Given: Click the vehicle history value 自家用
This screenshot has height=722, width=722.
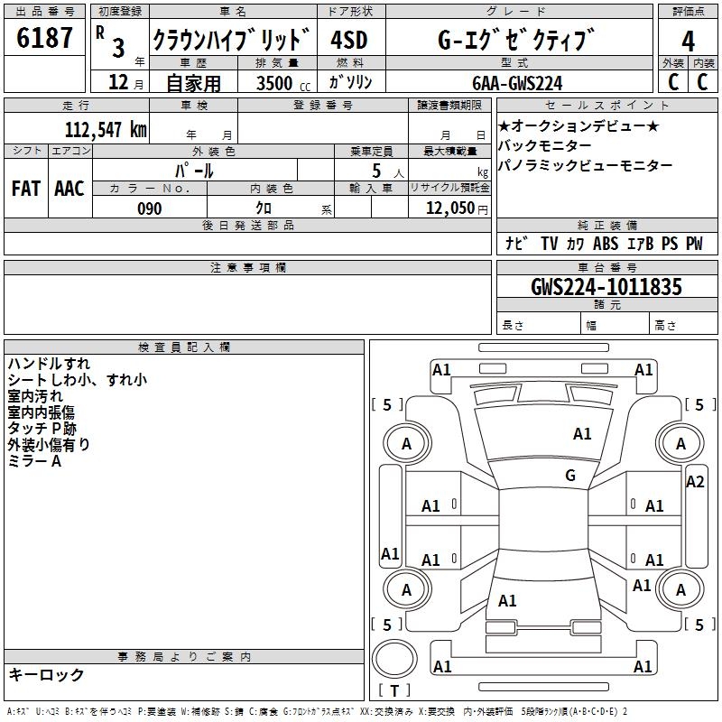Looking at the screenshot, I should click(x=193, y=83).
